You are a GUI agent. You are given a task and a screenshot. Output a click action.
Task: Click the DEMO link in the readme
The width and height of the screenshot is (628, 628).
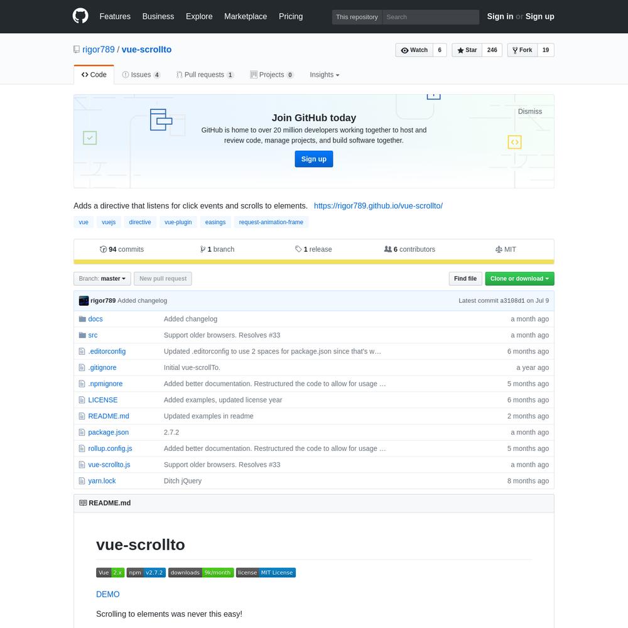108,594
